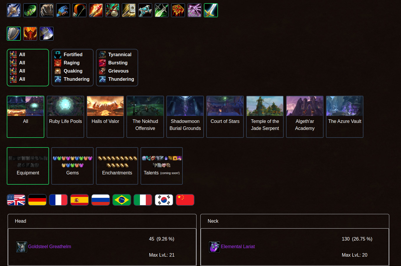Select the Rogue green daggers icon
401x266 pixels.
point(162,10)
